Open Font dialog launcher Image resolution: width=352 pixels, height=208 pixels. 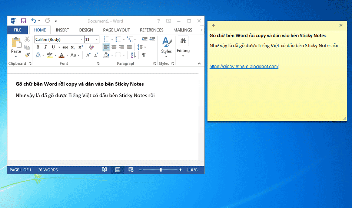98,64
